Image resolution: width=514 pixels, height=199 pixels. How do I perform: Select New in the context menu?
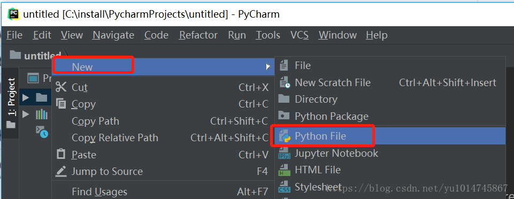coord(163,67)
